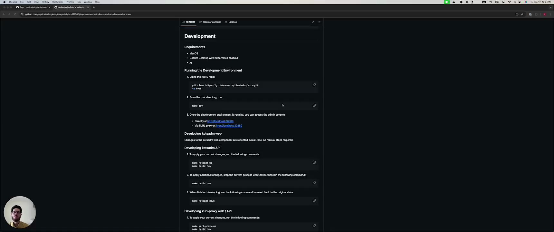Open the kURL proxy localhost:30880 link

229,126
